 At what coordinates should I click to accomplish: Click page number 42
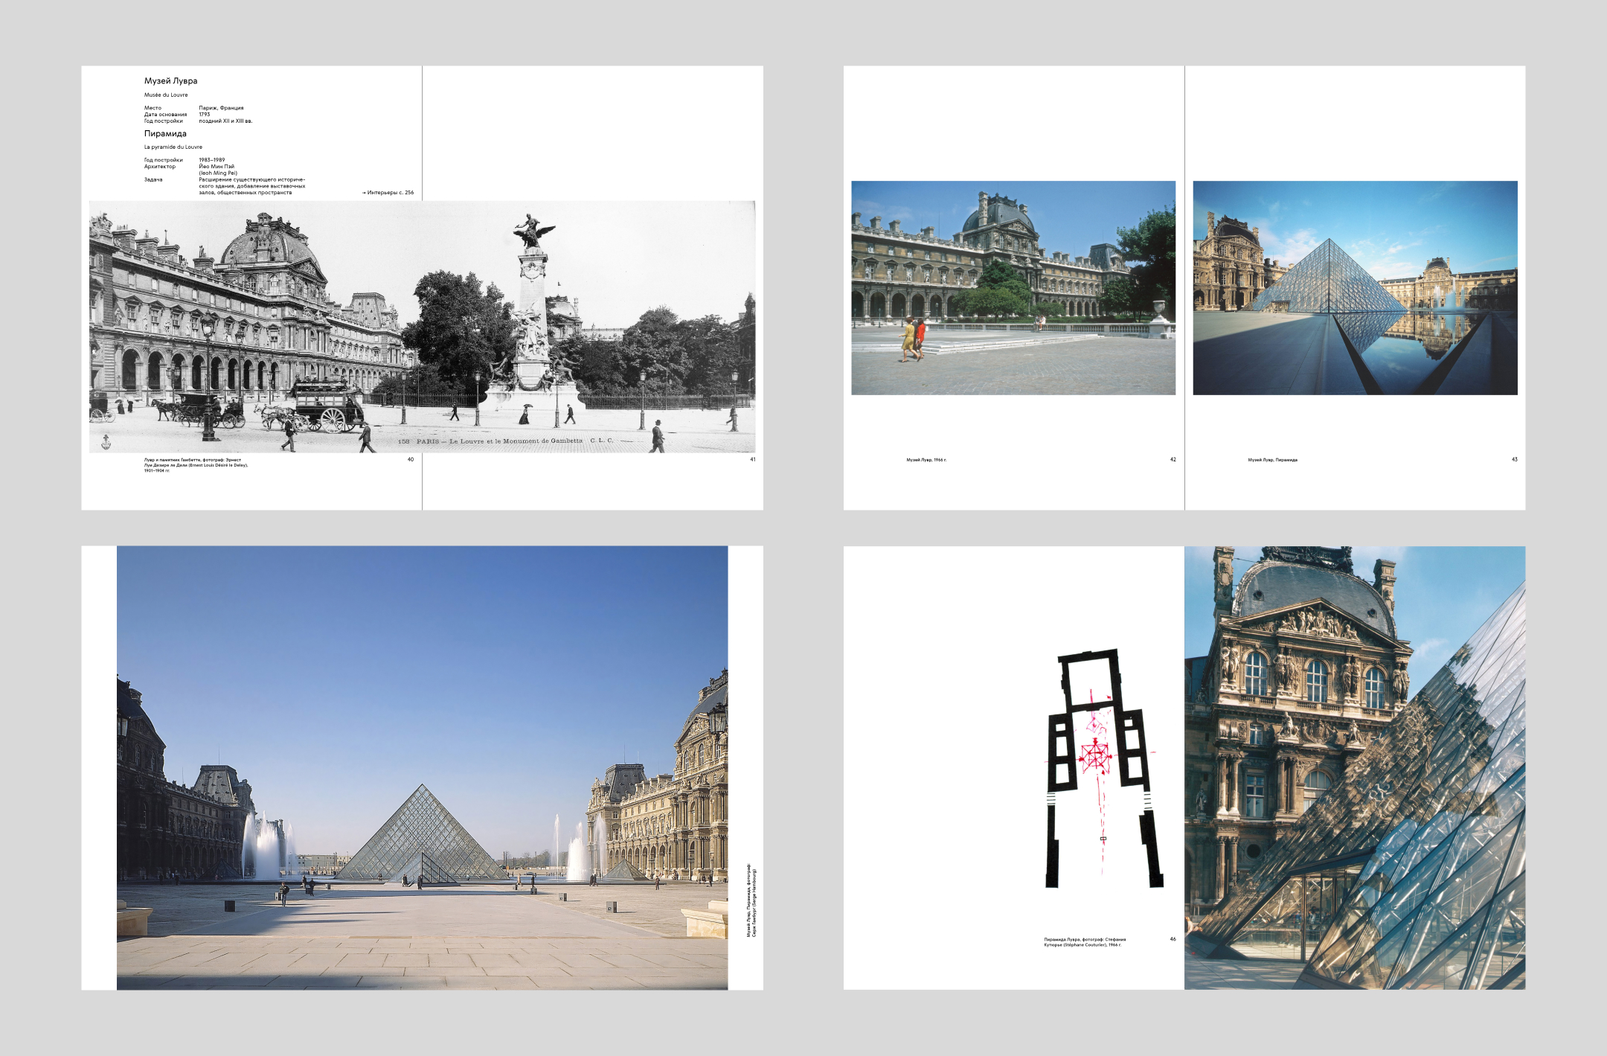(x=1173, y=460)
